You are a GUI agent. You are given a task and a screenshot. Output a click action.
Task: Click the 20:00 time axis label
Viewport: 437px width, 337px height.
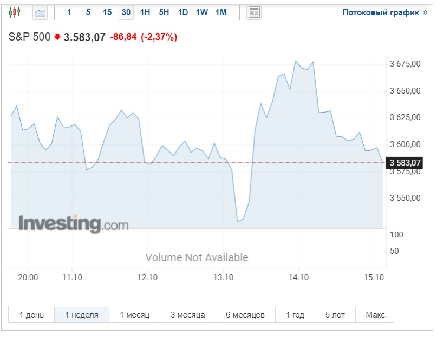[28, 277]
